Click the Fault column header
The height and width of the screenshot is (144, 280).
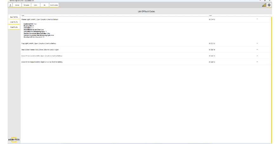[x=23, y=16]
